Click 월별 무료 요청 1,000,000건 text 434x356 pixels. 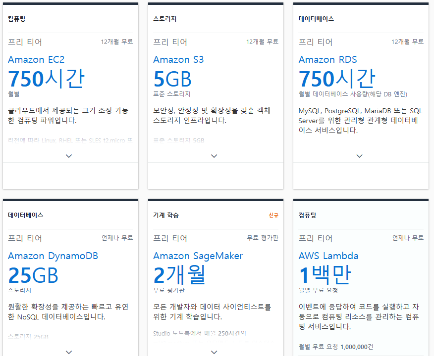click(336, 347)
